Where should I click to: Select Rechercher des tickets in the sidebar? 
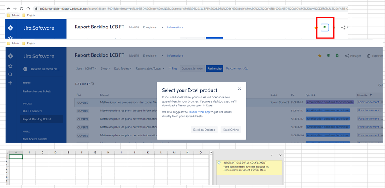37,91
